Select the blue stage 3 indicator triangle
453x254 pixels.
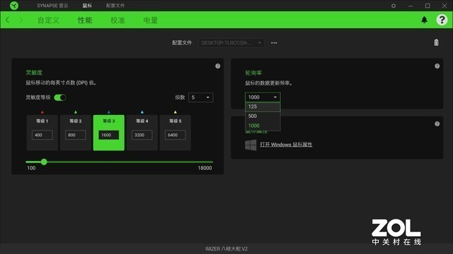click(108, 112)
